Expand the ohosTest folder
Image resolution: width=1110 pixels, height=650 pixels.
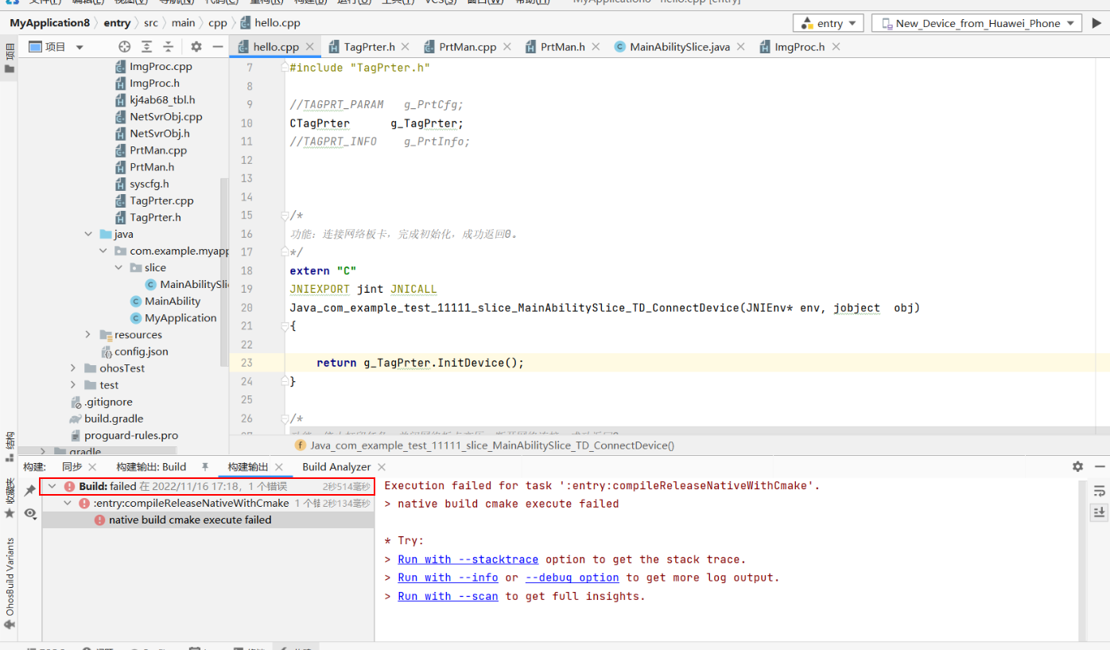(73, 368)
